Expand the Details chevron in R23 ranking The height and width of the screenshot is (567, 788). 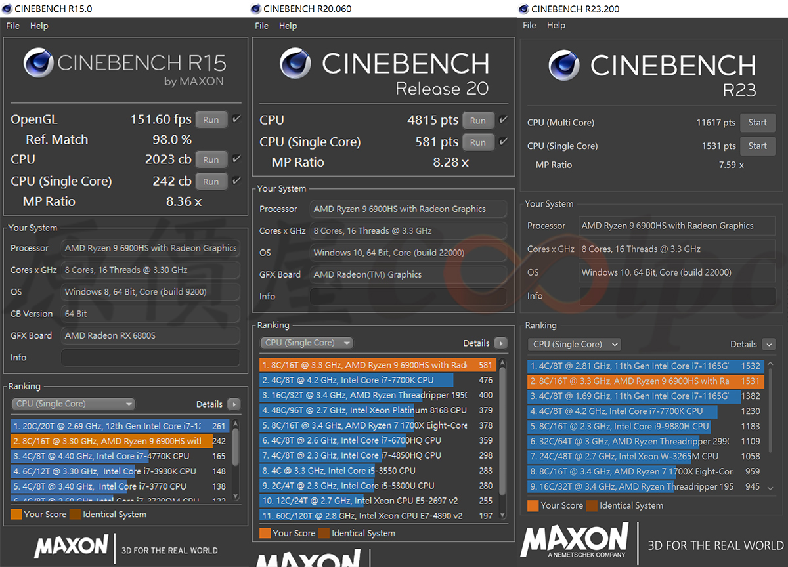769,344
